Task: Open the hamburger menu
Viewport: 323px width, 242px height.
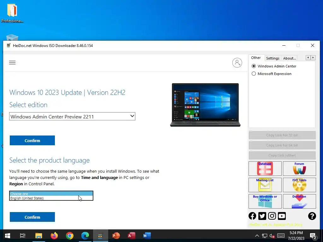Action: (x=12, y=63)
